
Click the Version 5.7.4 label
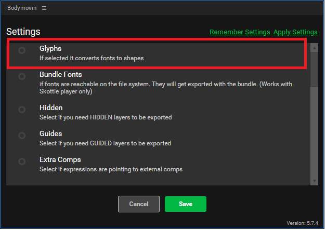pyautogui.click(x=303, y=223)
